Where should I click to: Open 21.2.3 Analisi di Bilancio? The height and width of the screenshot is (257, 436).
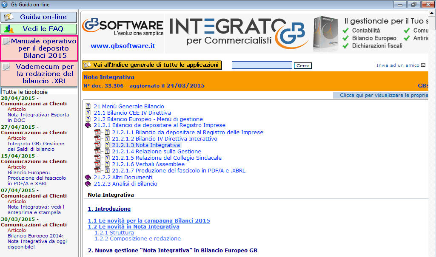pyautogui.click(x=125, y=184)
